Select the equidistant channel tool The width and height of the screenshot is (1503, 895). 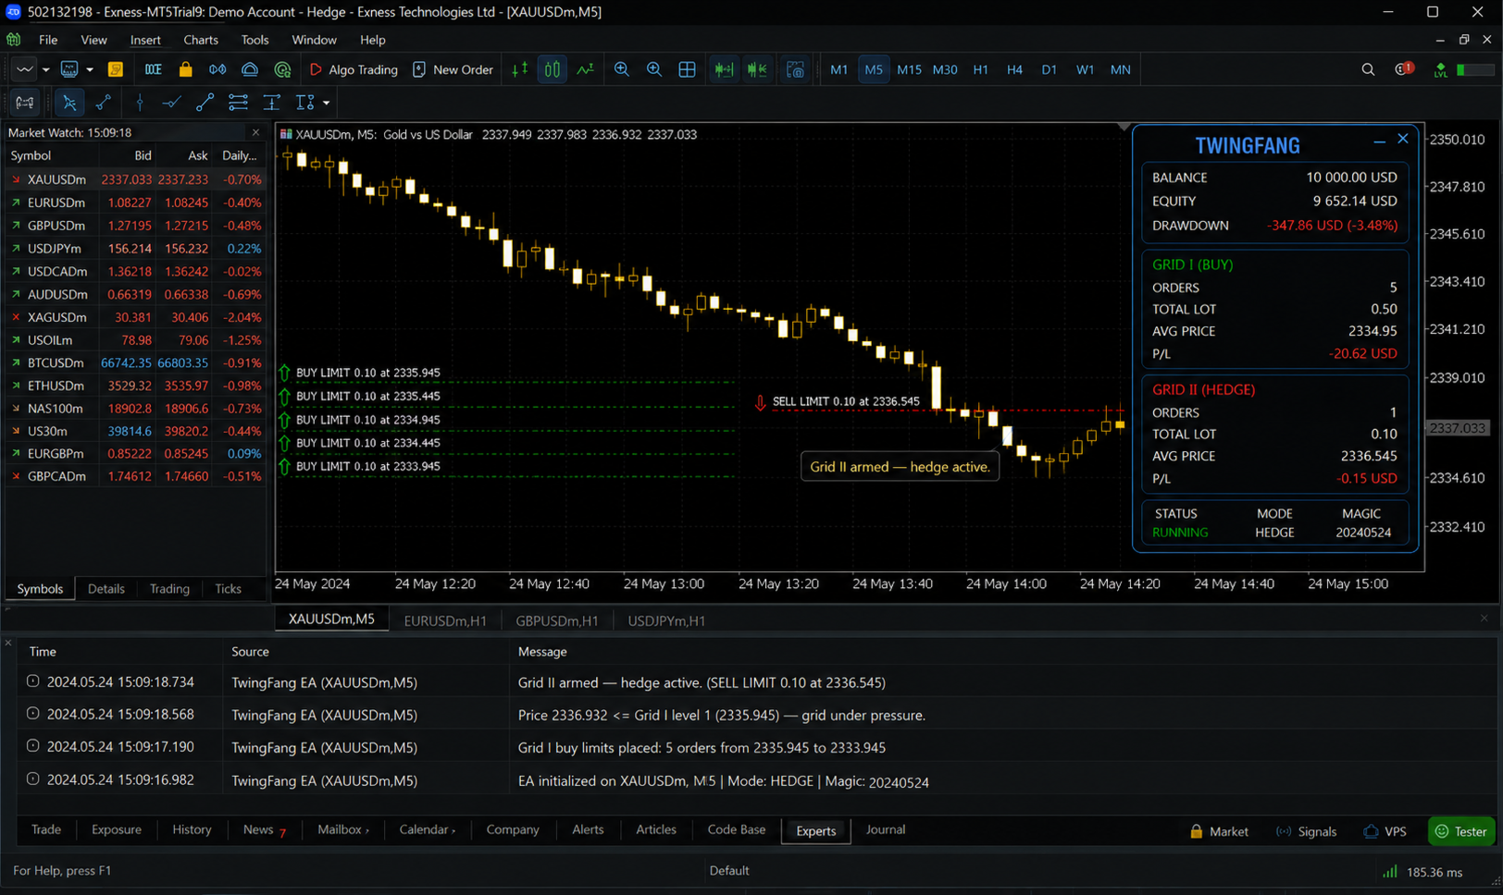[238, 103]
